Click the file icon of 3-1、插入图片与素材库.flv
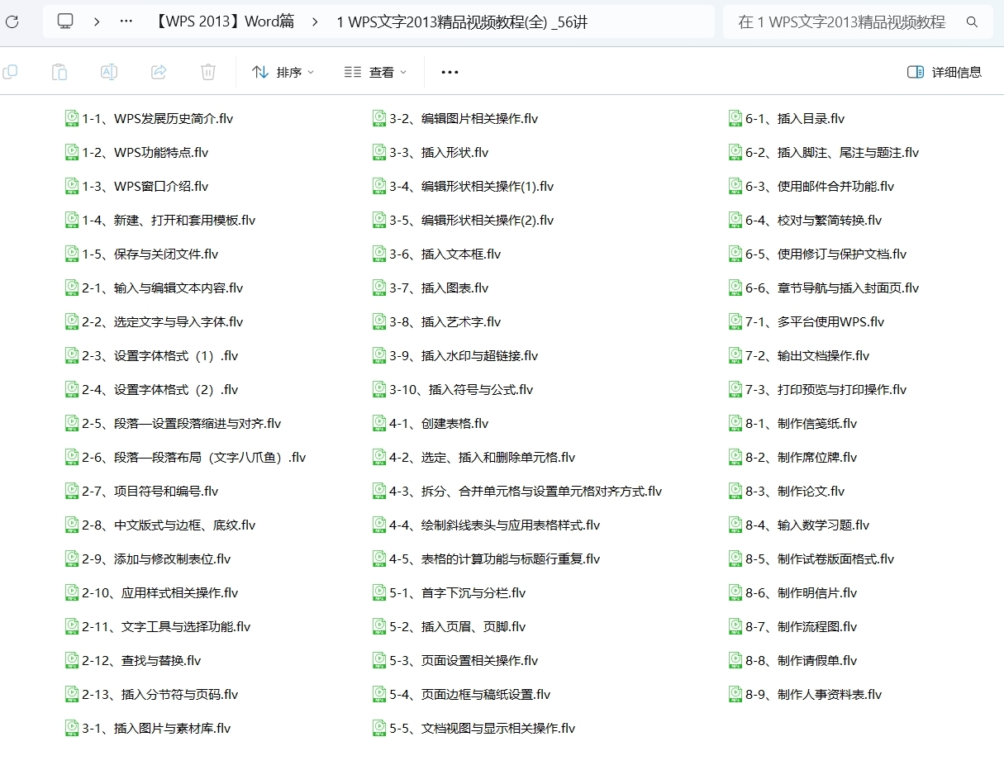Image resolution: width=1004 pixels, height=770 pixels. tap(73, 728)
